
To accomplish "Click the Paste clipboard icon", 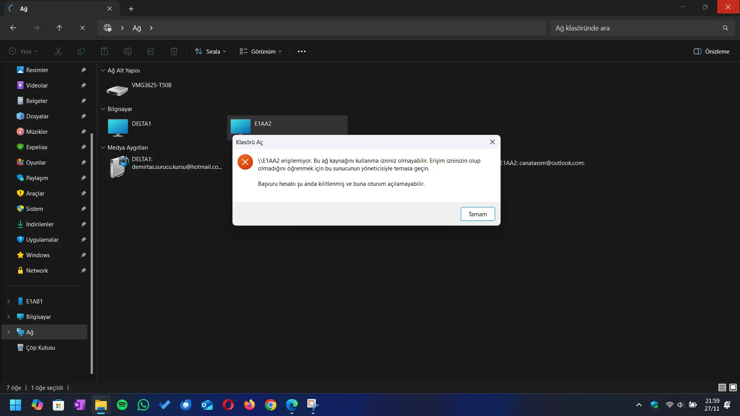I will coord(105,51).
